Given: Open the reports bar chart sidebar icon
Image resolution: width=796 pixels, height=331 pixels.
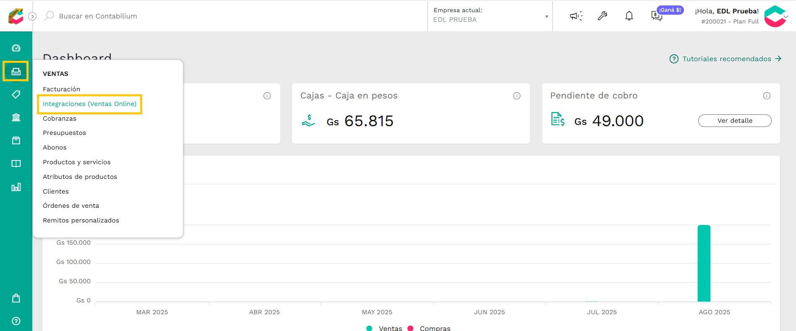Looking at the screenshot, I should point(16,187).
